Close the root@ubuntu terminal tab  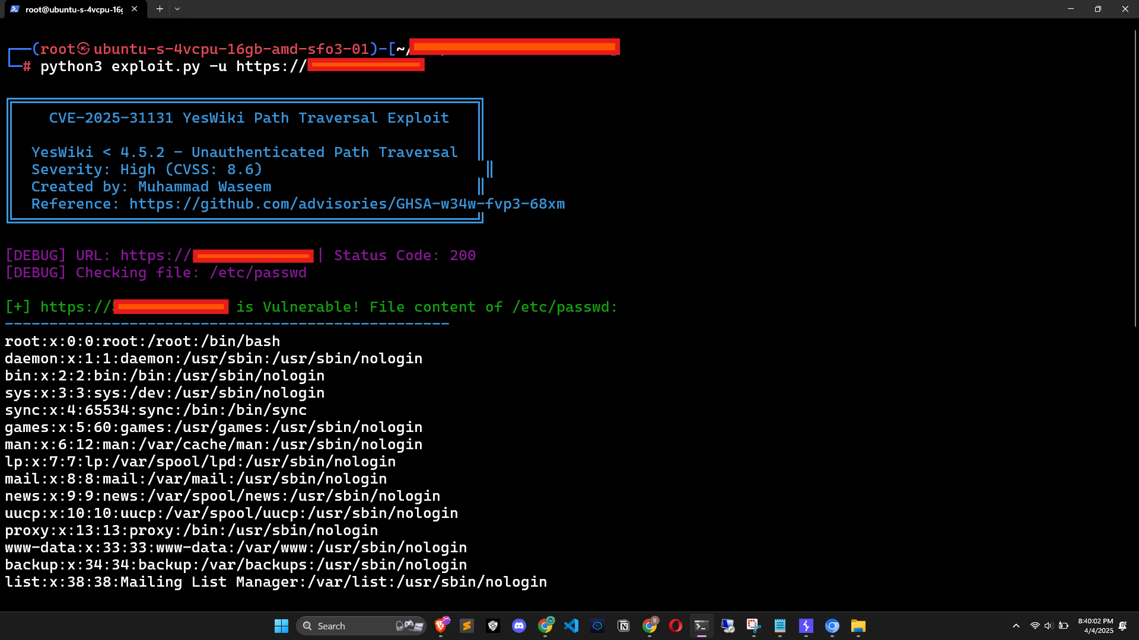pos(135,9)
